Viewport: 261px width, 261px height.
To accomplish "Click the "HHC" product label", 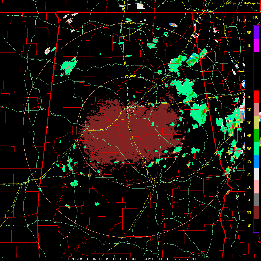I will pos(255,17).
